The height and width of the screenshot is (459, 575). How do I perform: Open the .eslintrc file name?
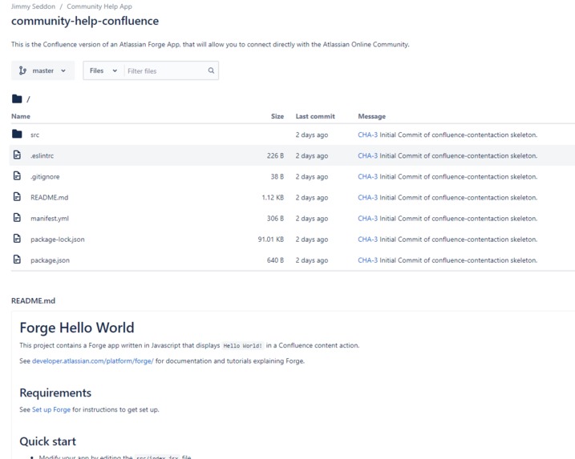43,155
